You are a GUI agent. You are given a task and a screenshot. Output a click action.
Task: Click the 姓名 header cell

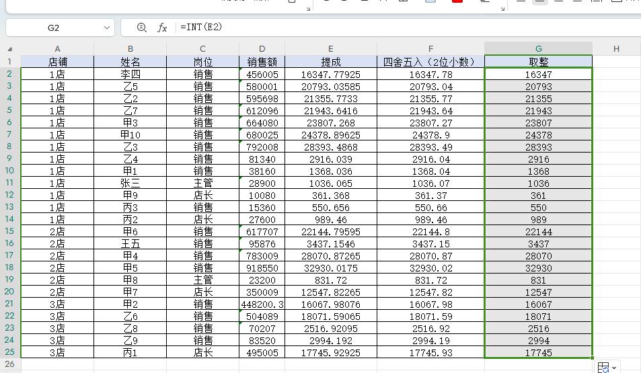click(x=130, y=62)
